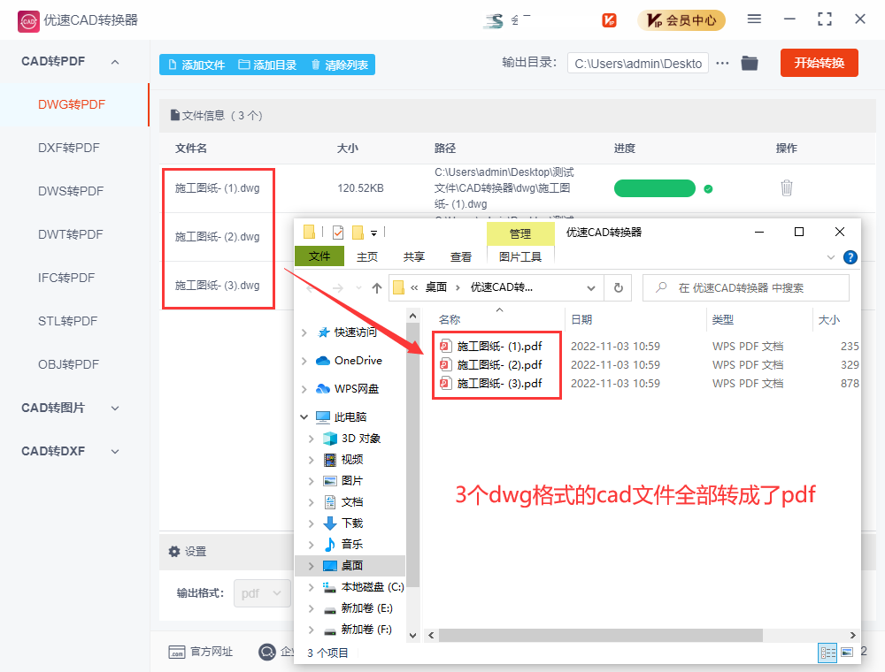Click the 优速CAD转换器 app logo icon
The image size is (885, 672).
[28, 21]
